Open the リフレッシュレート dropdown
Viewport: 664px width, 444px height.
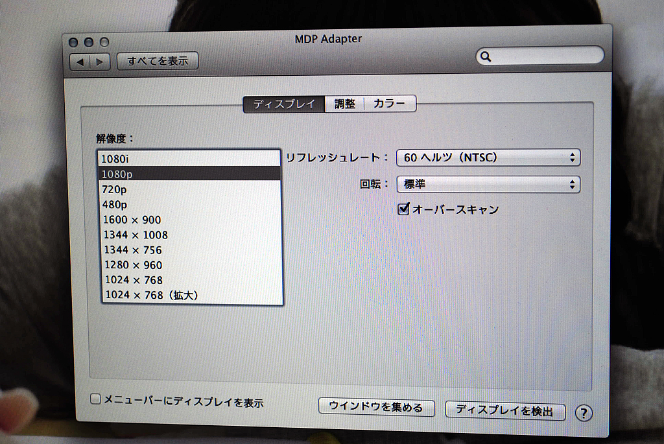coord(488,157)
